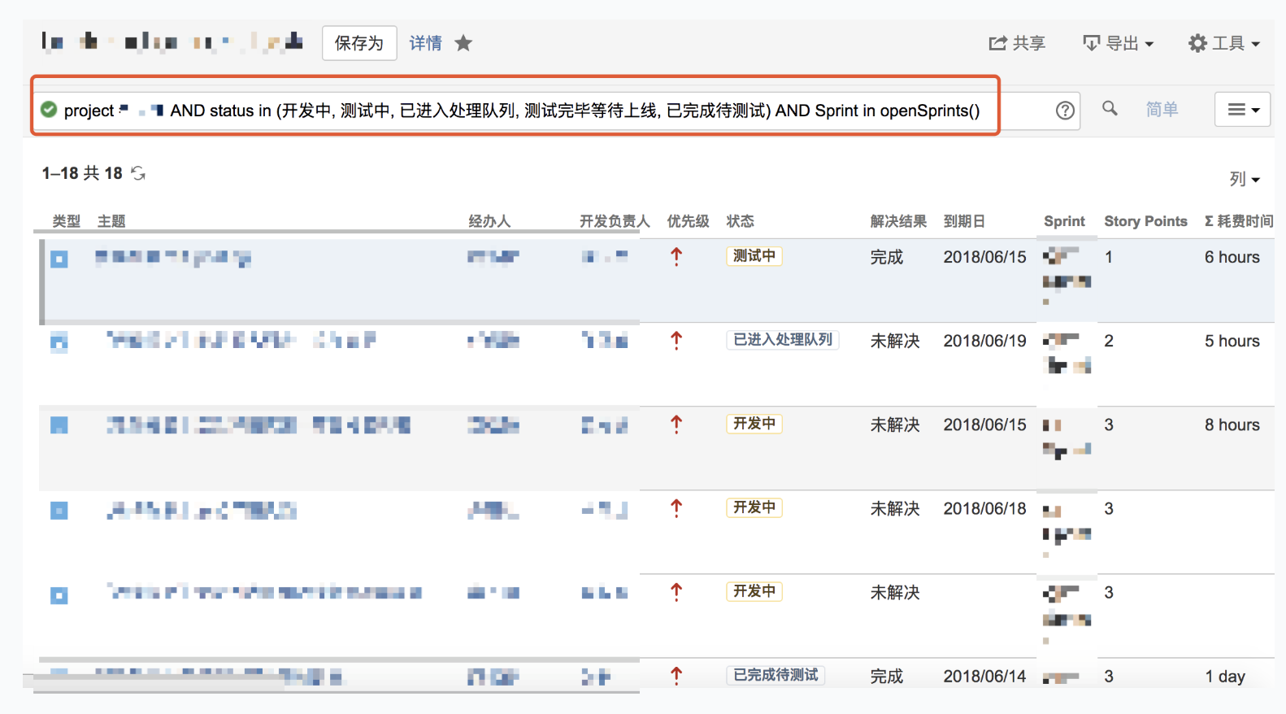This screenshot has width=1286, height=714.
Task: Sort by 类型 column header
Action: (x=67, y=221)
